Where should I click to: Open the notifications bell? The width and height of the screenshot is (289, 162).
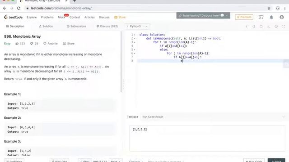click(x=271, y=17)
